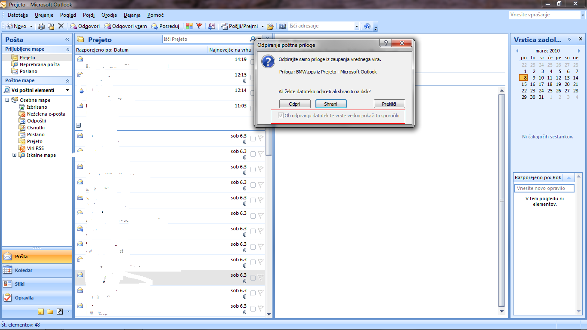Open the Pošlji/Prejmi dropdown arrow
The image size is (587, 330).
click(263, 26)
